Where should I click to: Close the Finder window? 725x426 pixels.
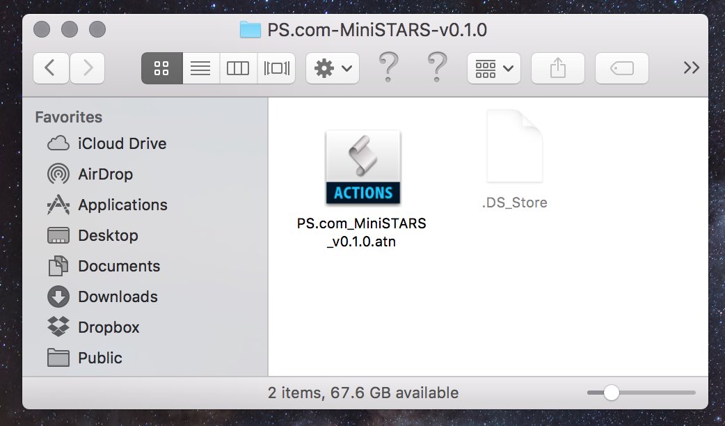point(42,29)
